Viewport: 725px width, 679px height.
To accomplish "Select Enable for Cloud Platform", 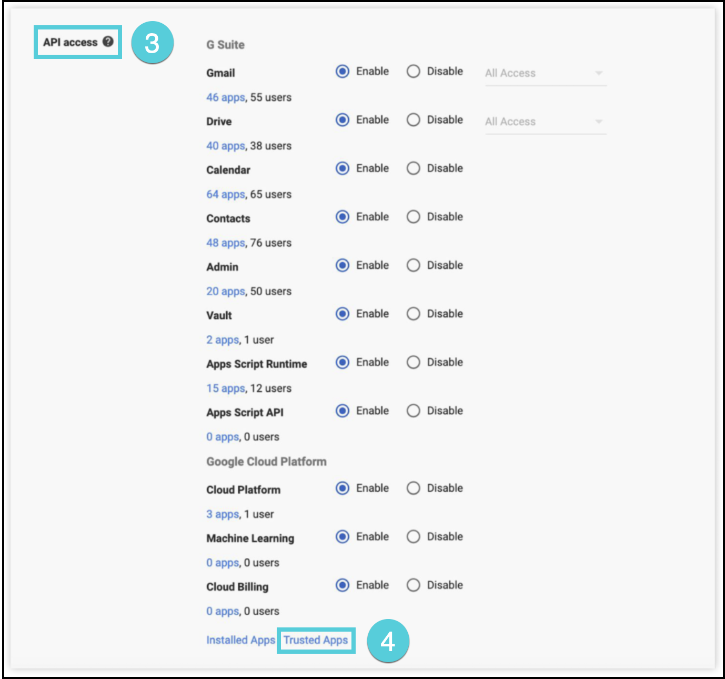I will click(x=343, y=488).
